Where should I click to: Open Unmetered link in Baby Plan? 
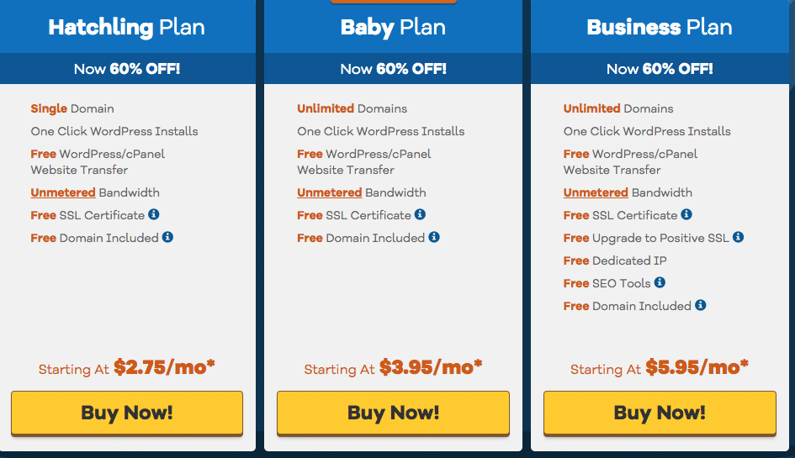point(329,192)
